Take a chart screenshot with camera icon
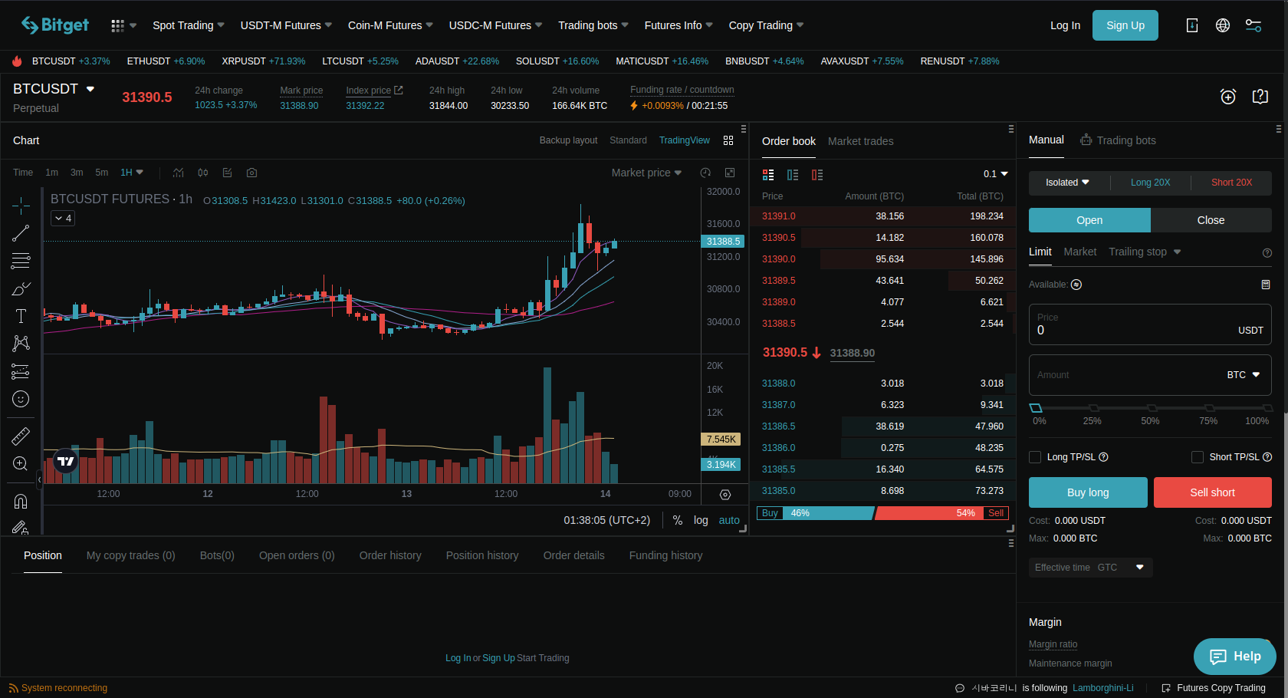Viewport: 1288px width, 698px height. pos(252,173)
